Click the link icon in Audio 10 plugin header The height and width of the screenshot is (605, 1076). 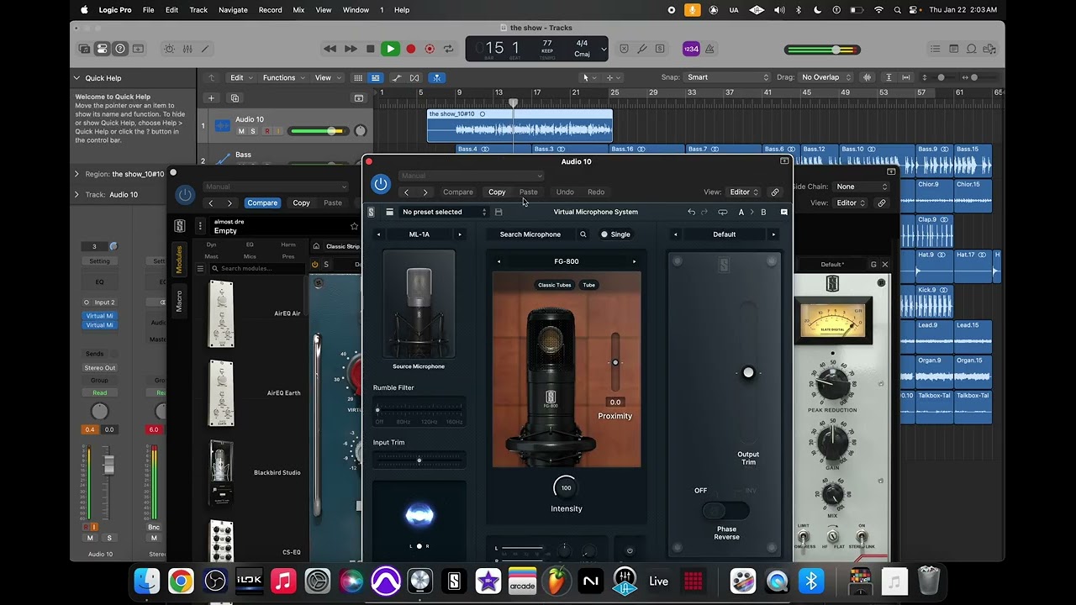pos(775,192)
